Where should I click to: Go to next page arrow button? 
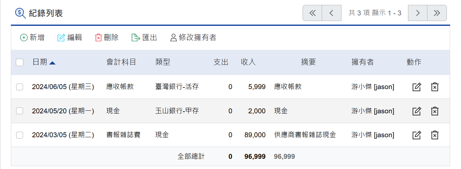[418, 13]
